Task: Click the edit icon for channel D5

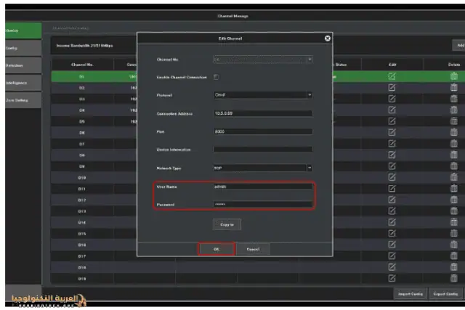Action: [x=392, y=121]
